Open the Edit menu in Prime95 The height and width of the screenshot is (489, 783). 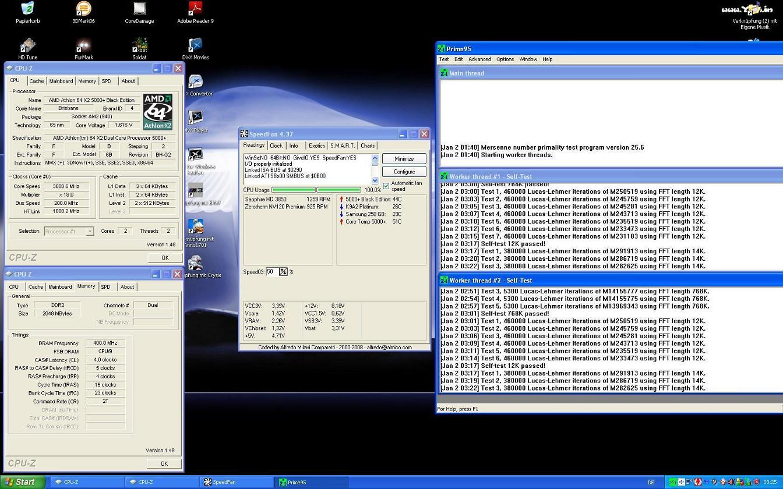pyautogui.click(x=458, y=59)
